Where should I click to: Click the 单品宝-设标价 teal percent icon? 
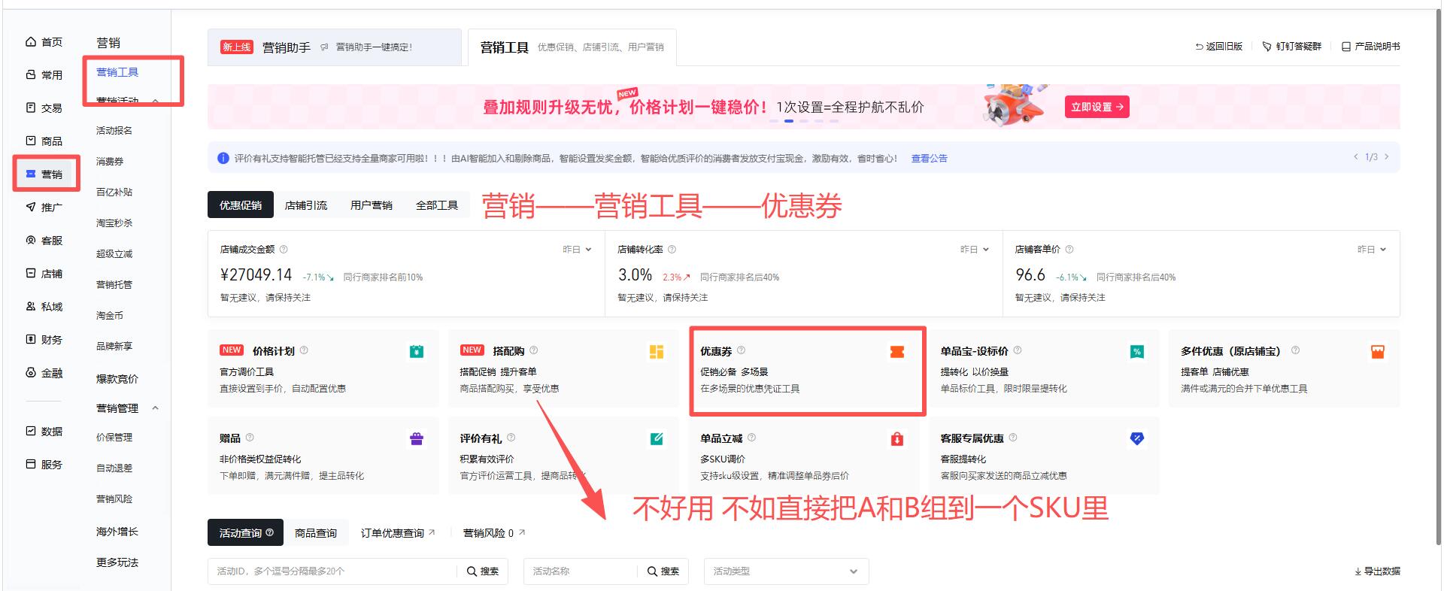pos(1137,351)
